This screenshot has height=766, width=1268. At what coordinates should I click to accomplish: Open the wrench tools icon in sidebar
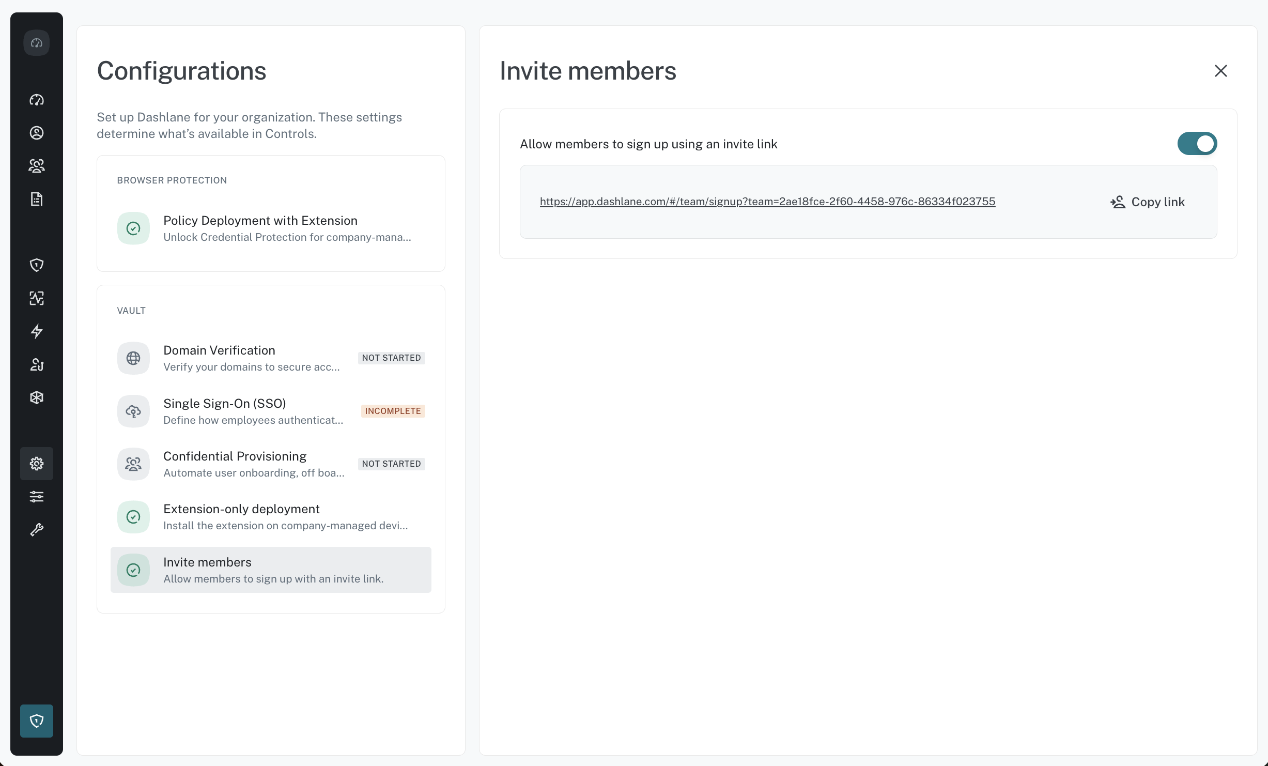point(36,530)
